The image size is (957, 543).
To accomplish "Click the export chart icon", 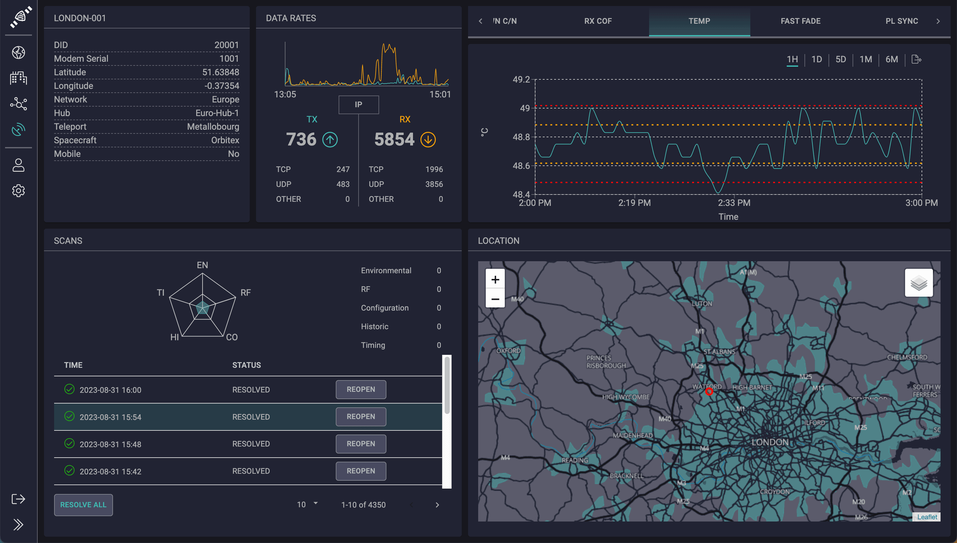I will [916, 59].
